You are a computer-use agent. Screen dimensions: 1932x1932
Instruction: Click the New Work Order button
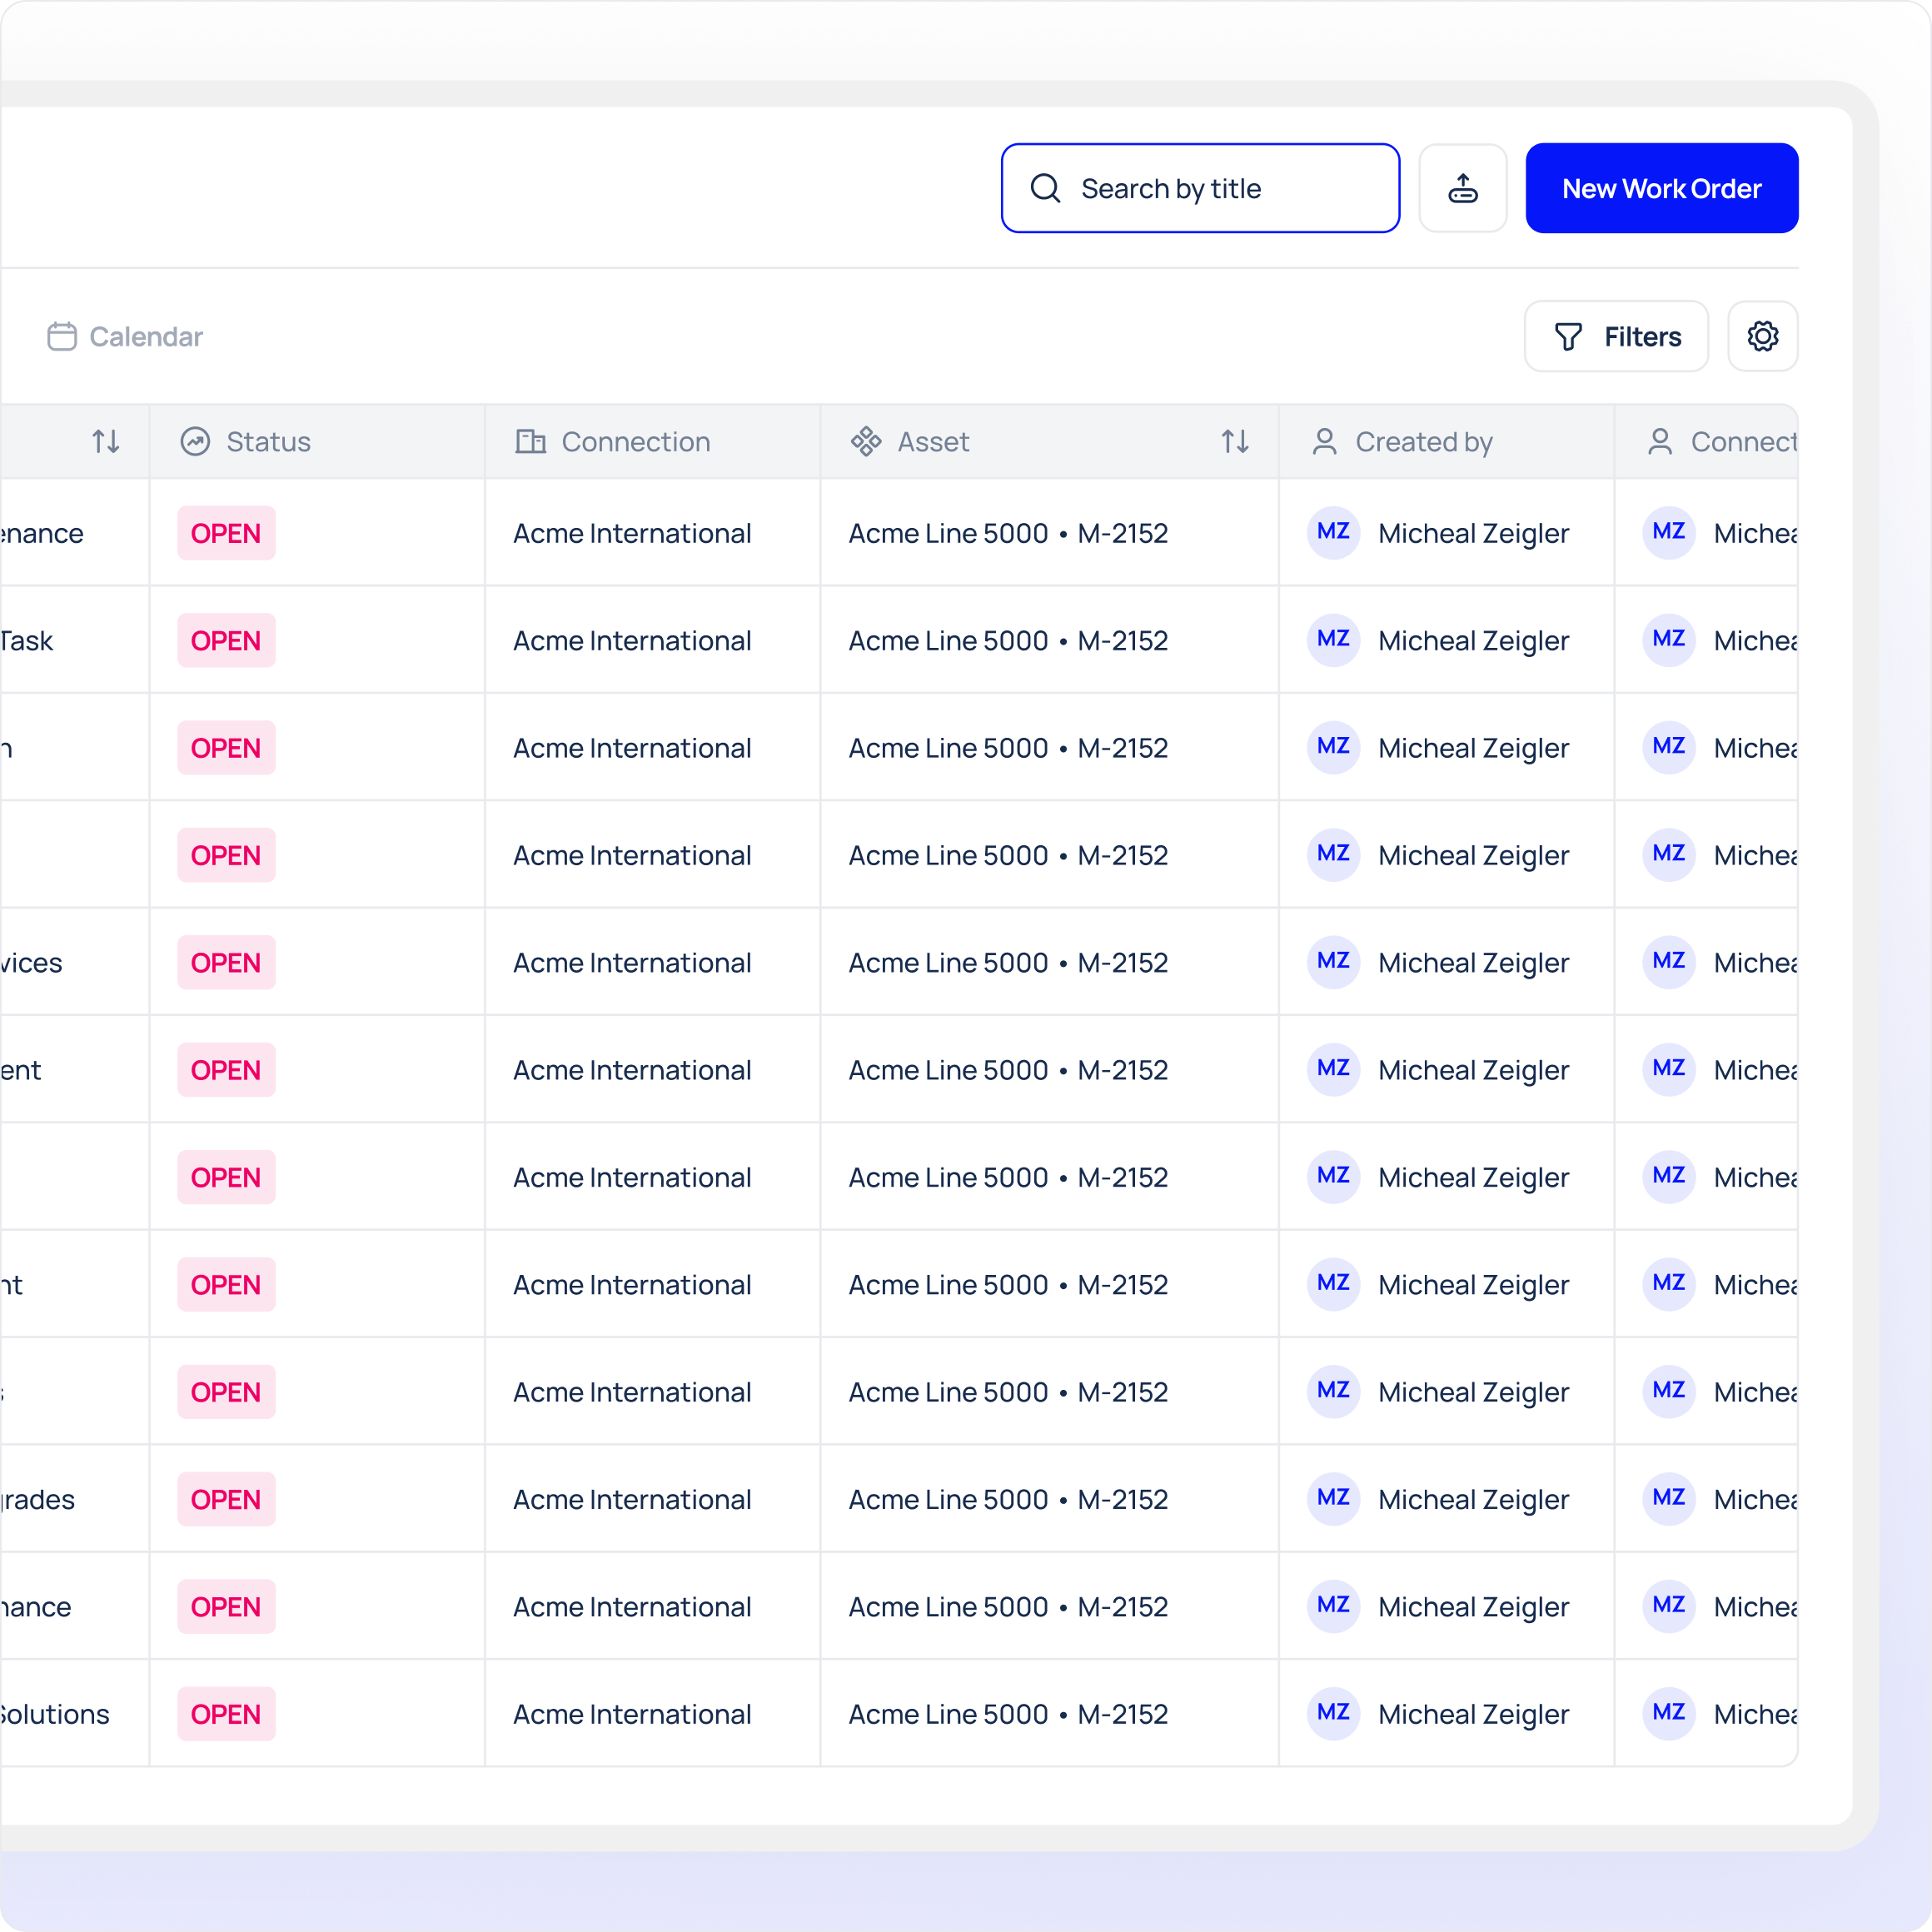coord(1661,188)
